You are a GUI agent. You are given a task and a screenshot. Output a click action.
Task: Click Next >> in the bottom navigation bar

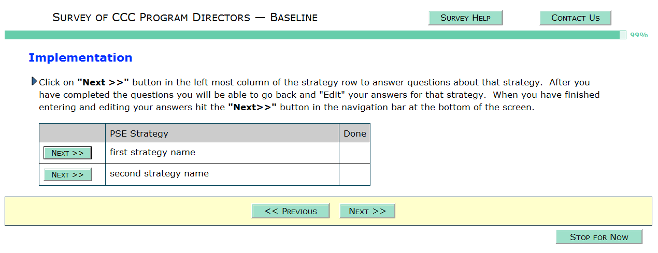(367, 211)
